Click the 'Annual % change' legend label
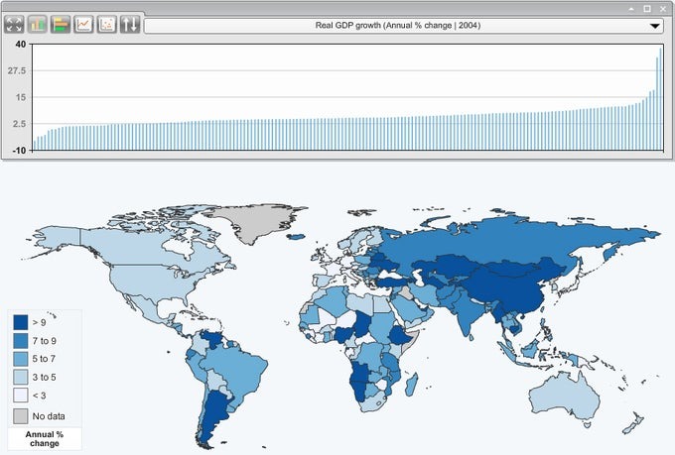The image size is (675, 455). [x=45, y=439]
